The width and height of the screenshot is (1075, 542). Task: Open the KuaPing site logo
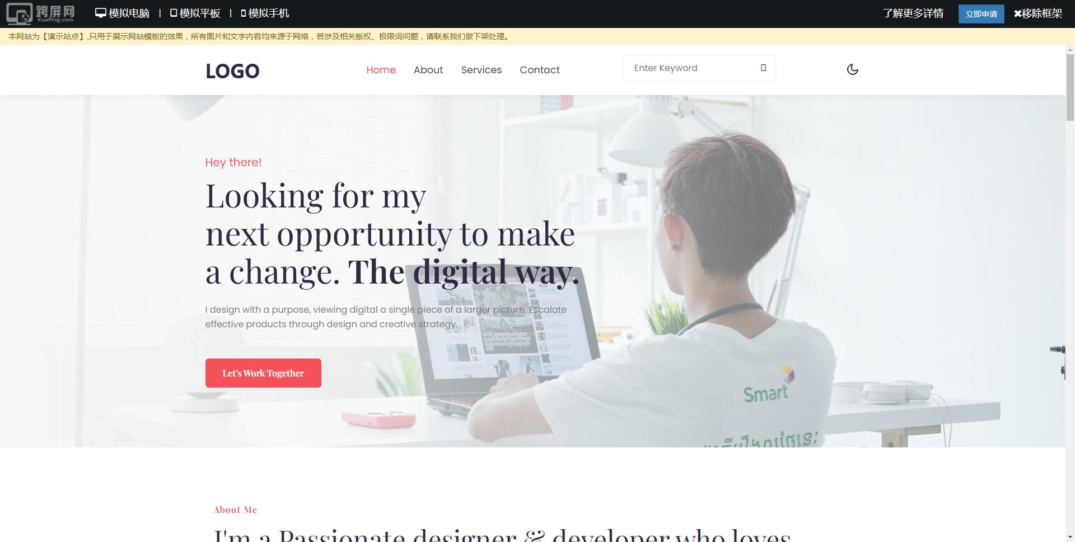[x=40, y=13]
